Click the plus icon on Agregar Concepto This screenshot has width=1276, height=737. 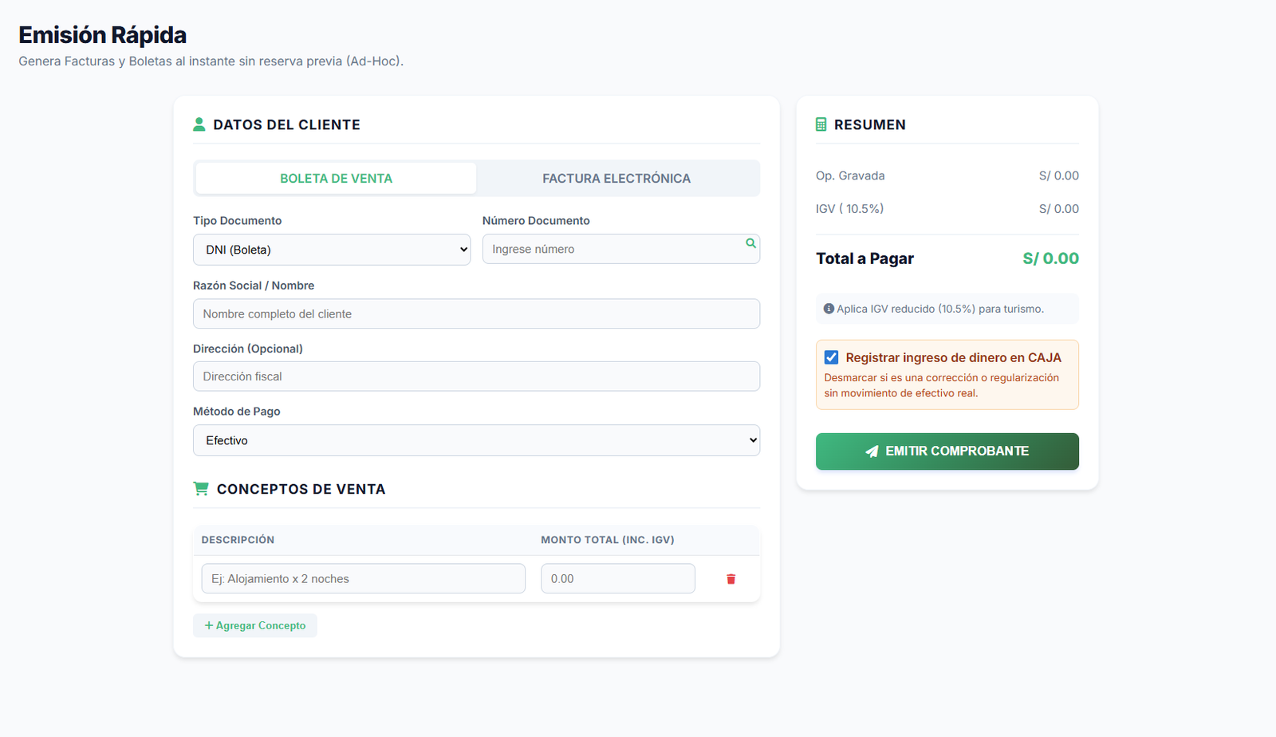coord(209,625)
